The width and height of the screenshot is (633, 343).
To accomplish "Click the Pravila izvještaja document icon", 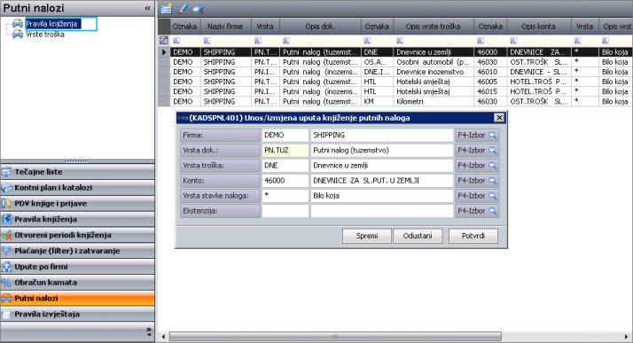I will click(x=6, y=314).
